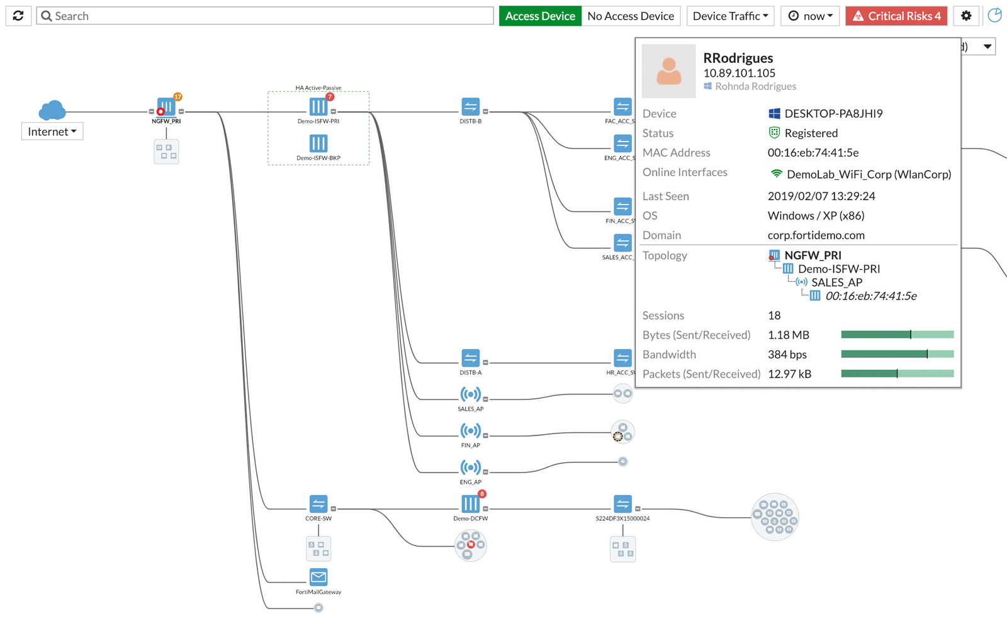This screenshot has width=1007, height=643.
Task: Click the blue pie chart icon
Action: coord(995,15)
